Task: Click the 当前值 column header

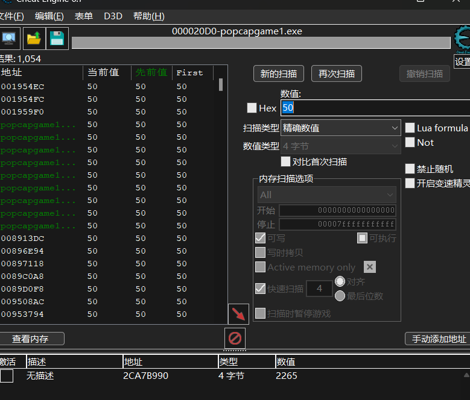Action: (107, 72)
